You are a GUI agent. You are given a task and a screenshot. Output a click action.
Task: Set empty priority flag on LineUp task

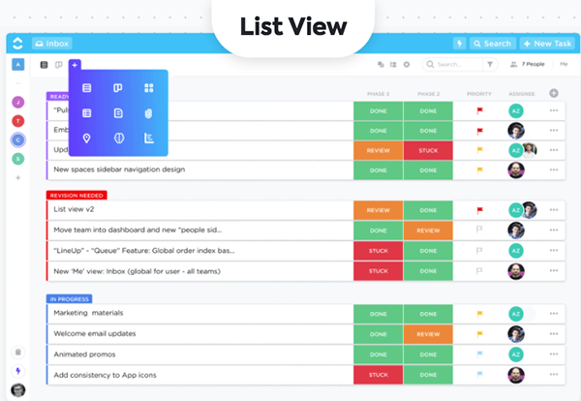(x=479, y=251)
